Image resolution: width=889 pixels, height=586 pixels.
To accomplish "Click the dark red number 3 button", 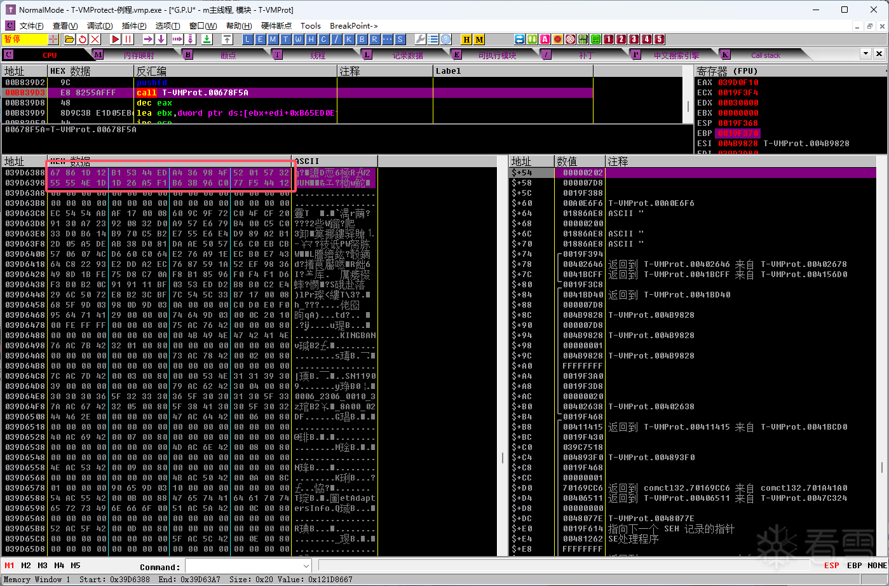I will [x=634, y=39].
